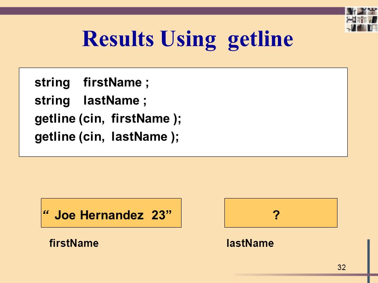This screenshot has width=378, height=283.
Task: Click the question mark value box
Action: (281, 213)
